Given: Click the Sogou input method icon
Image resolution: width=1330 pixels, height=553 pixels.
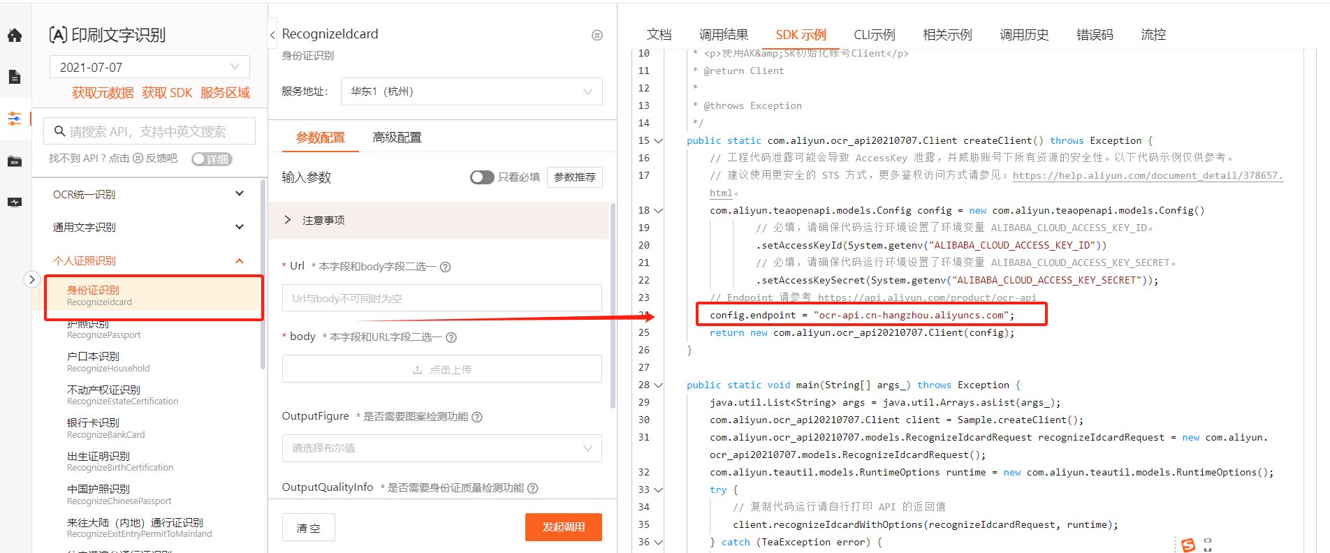Looking at the screenshot, I should [x=1188, y=545].
